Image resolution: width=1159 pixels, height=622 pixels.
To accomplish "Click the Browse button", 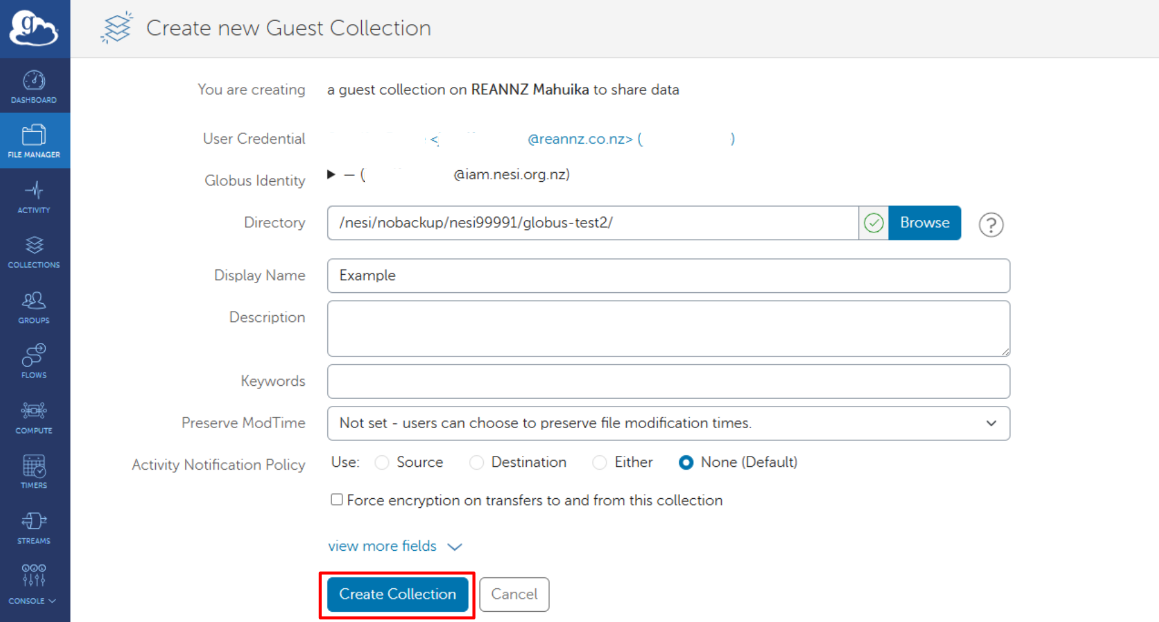I will click(x=925, y=223).
